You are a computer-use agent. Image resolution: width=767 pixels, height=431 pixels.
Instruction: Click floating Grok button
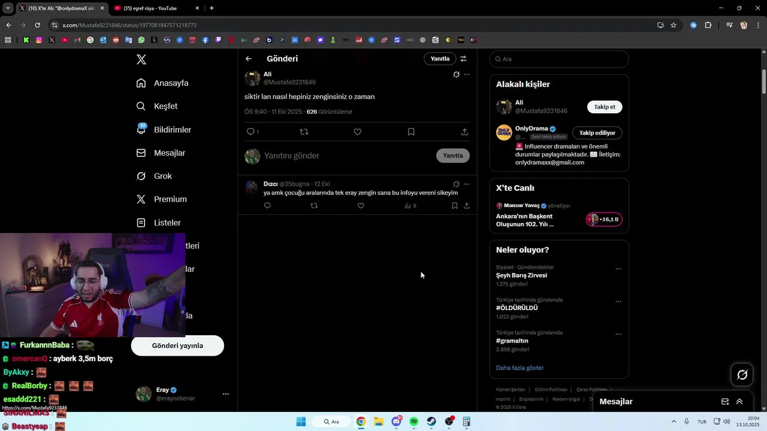click(742, 375)
